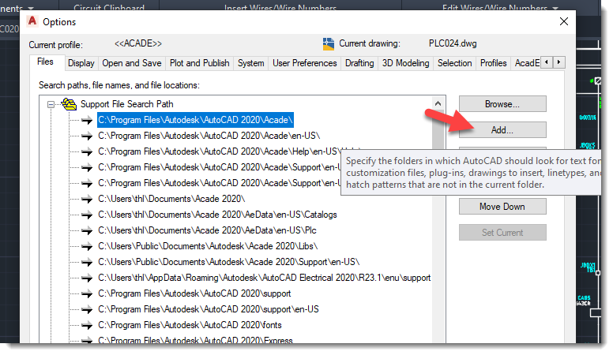Click the Support File Search Path folder icon
The width and height of the screenshot is (613, 355).
(69, 104)
